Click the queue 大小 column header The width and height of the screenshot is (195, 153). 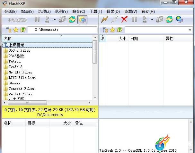pyautogui.click(x=61, y=123)
